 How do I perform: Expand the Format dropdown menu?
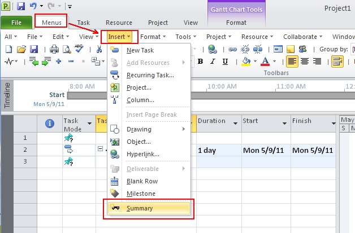click(153, 37)
